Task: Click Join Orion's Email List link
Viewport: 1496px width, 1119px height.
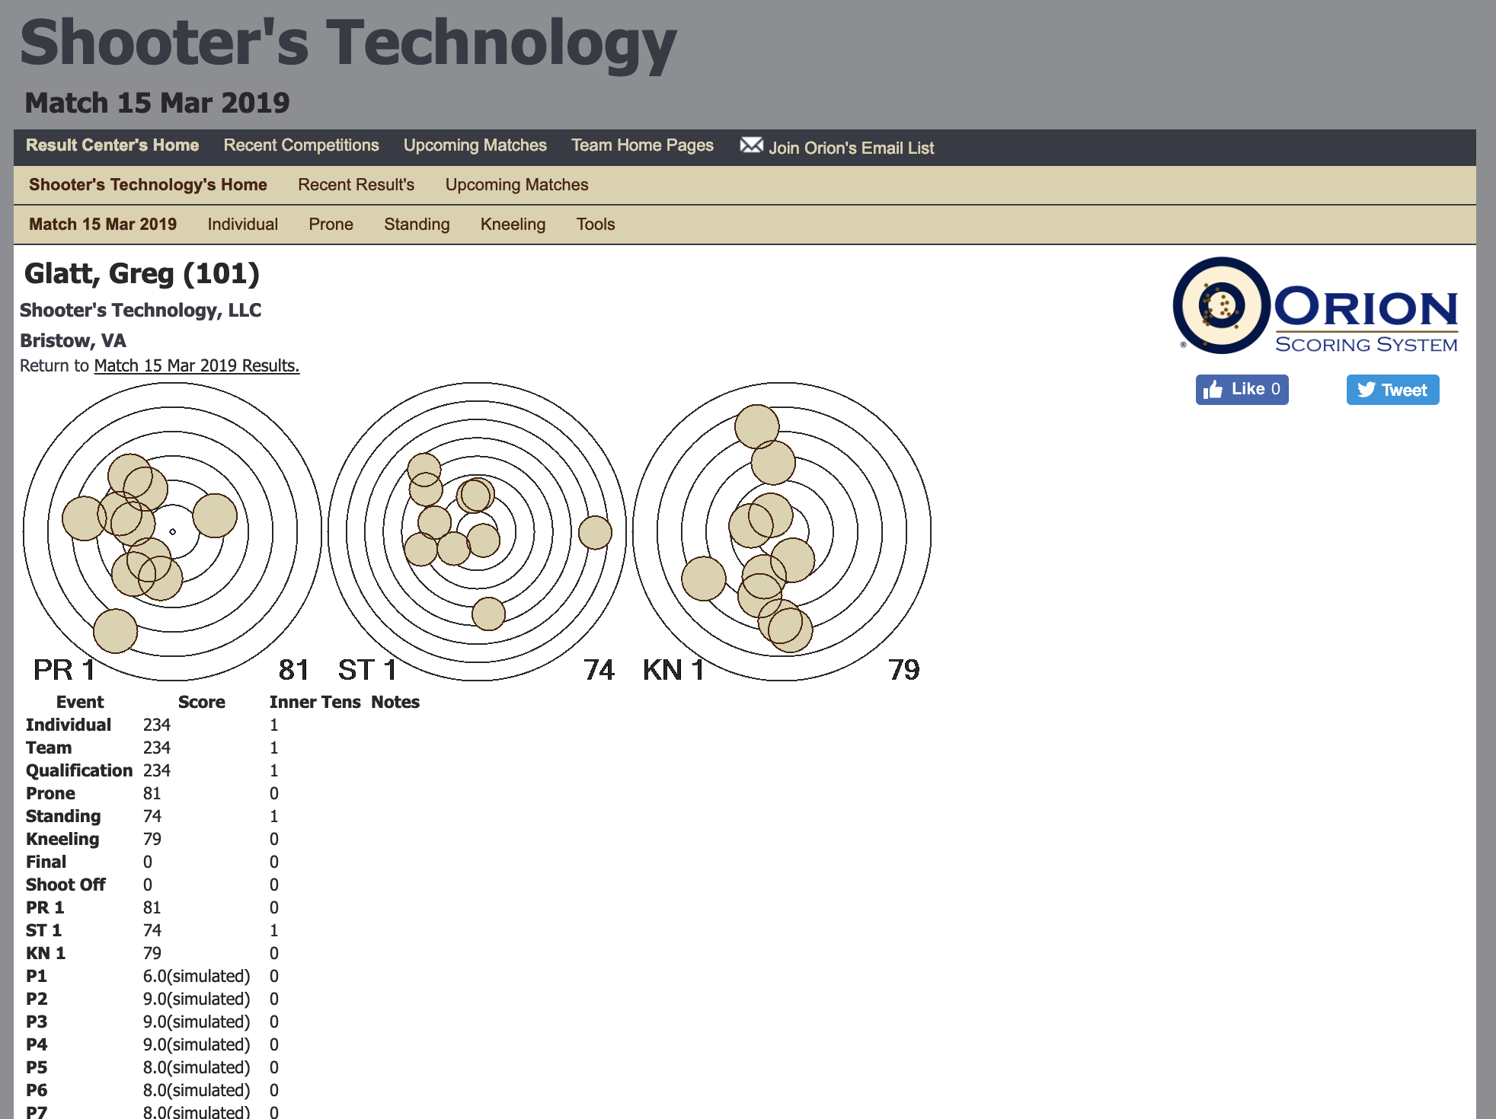Action: 851,148
